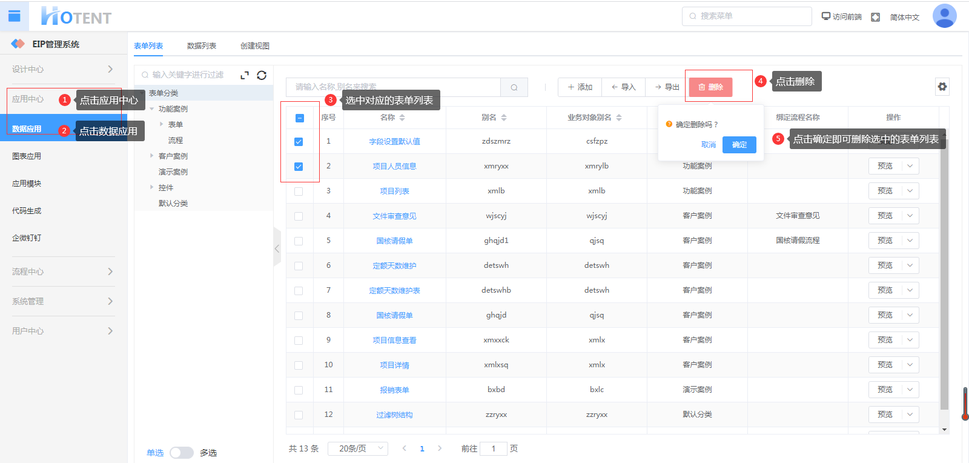
Task: Click the fullscreen icon in header
Action: click(x=875, y=17)
